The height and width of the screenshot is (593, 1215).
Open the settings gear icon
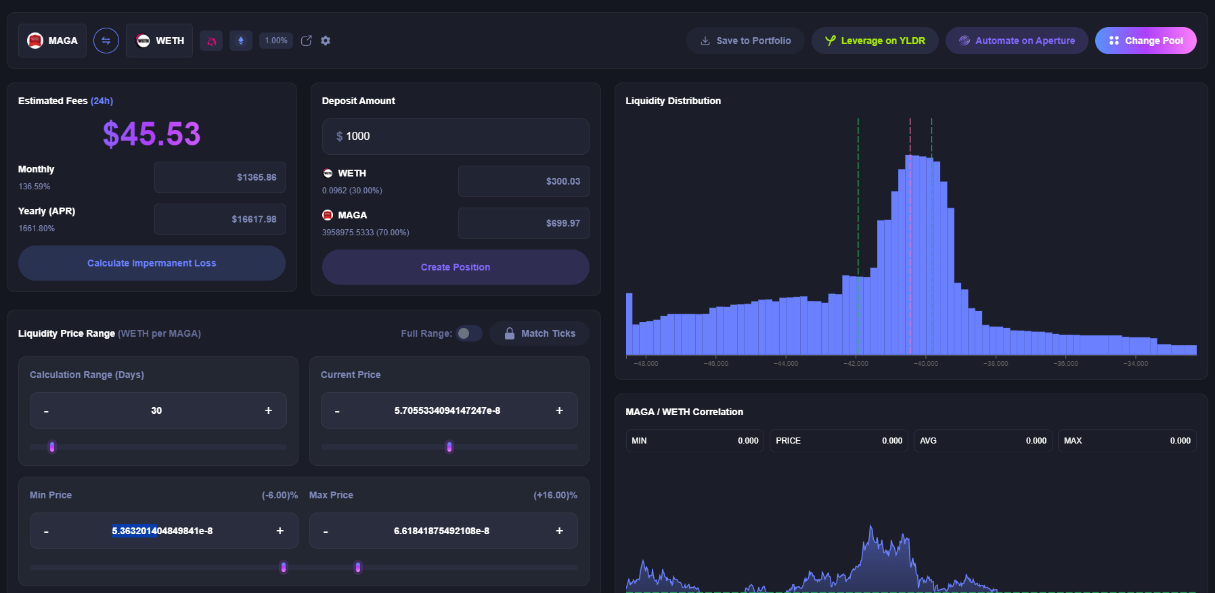(326, 41)
